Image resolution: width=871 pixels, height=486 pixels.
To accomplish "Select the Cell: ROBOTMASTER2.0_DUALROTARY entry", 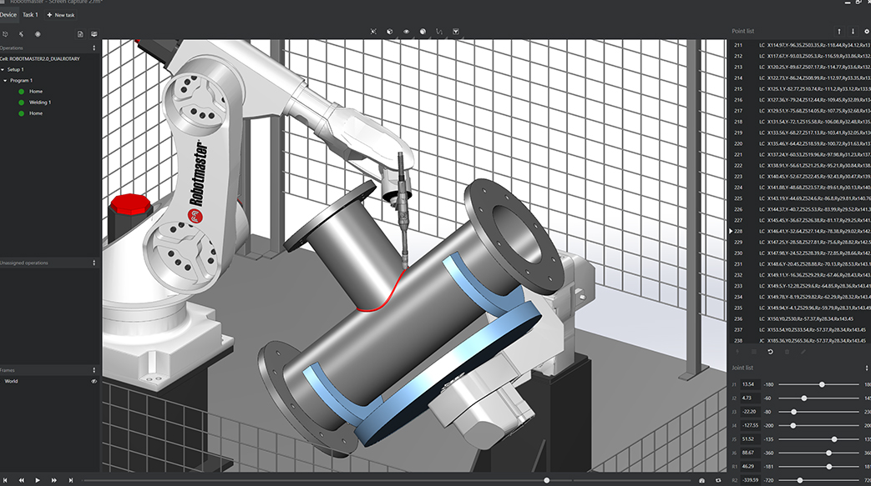I will (x=40, y=59).
